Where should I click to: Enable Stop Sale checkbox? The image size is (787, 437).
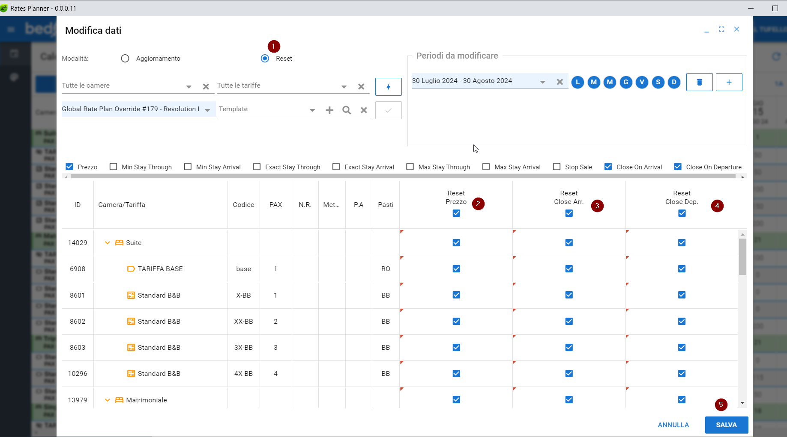tap(557, 167)
